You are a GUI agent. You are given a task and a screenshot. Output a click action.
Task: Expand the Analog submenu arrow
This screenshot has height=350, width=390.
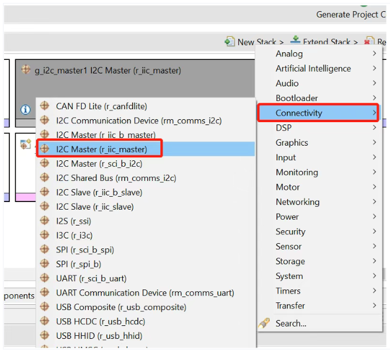pyautogui.click(x=374, y=53)
